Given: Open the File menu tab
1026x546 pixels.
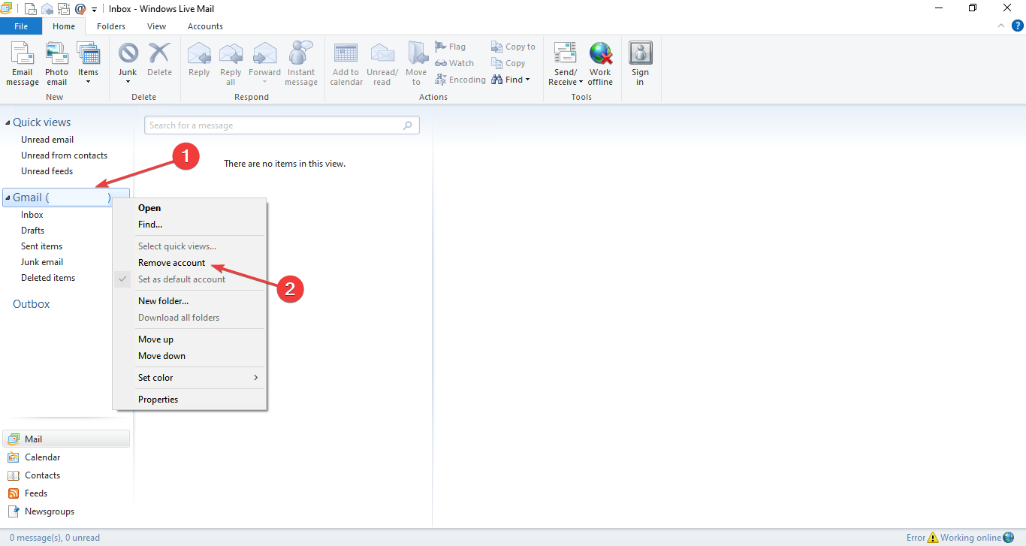Looking at the screenshot, I should tap(21, 26).
